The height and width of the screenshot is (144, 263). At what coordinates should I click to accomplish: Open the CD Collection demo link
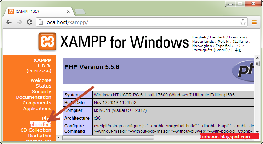(x=36, y=130)
